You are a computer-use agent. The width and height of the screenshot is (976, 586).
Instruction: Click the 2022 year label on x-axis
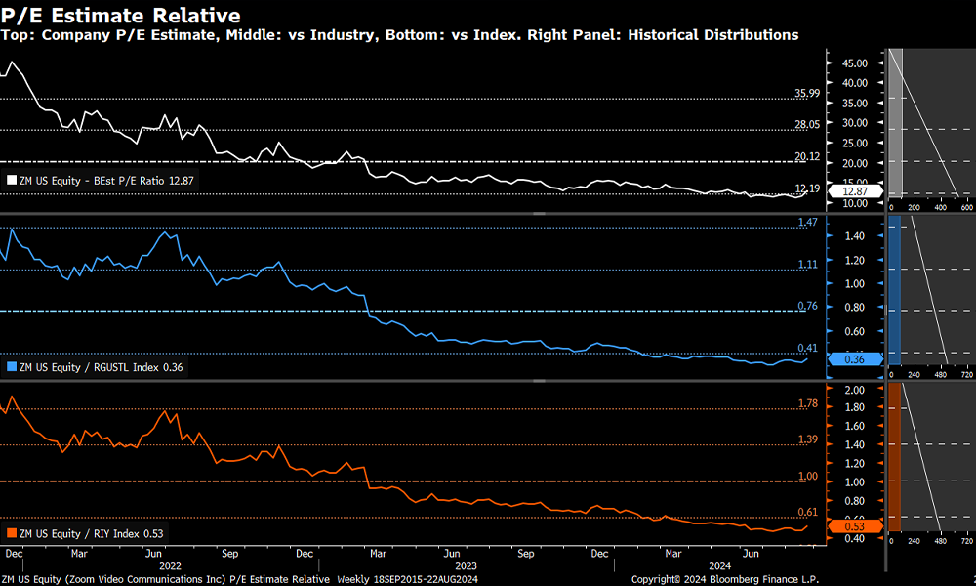point(170,566)
